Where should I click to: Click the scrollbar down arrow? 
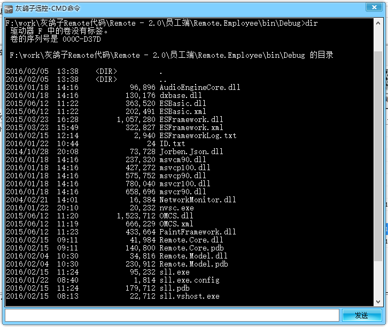tap(378, 302)
